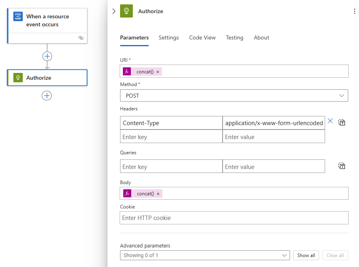Open the Code View tab

pyautogui.click(x=202, y=37)
